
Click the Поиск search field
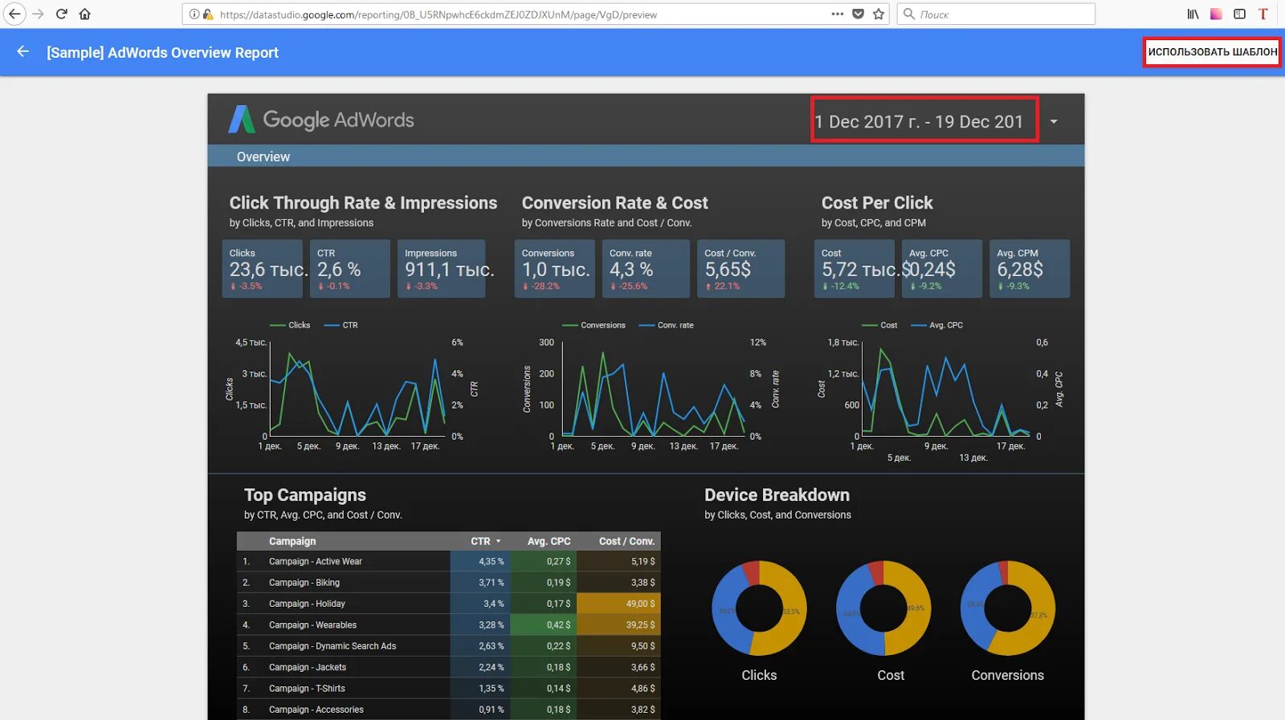996,14
